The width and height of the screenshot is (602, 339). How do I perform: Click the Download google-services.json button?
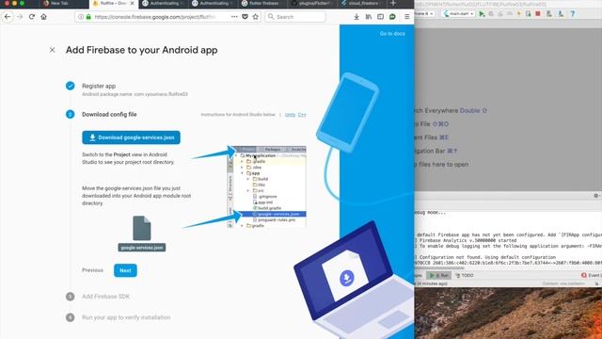[131, 137]
